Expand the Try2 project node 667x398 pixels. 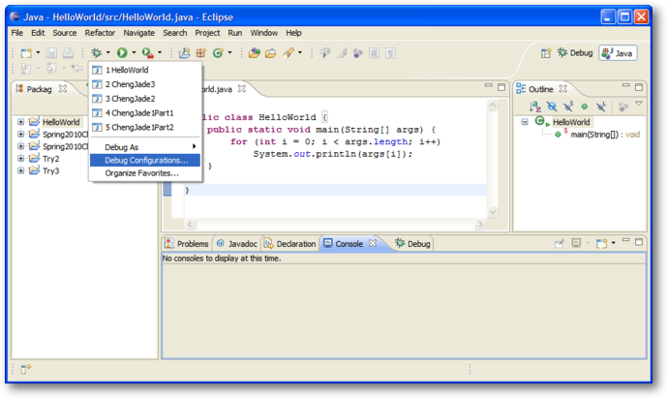(x=20, y=159)
